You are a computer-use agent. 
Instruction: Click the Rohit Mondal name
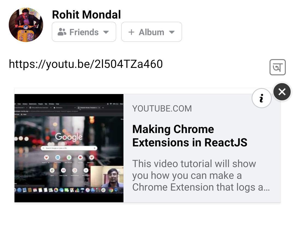click(x=86, y=14)
